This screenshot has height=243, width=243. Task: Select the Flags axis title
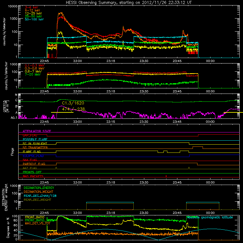[x=12, y=152]
